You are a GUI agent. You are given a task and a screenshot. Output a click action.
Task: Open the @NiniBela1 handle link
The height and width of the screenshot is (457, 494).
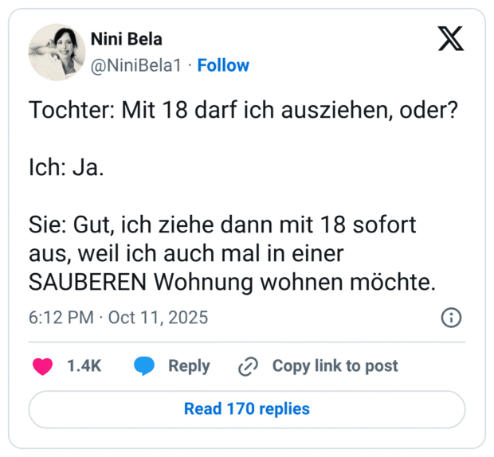137,65
